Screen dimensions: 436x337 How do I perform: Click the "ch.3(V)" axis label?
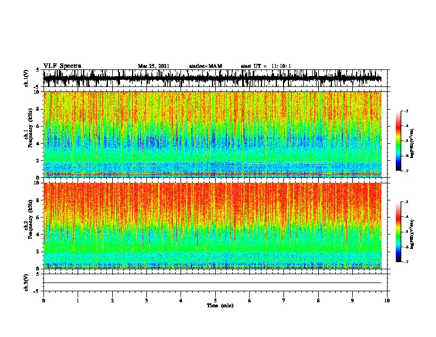tap(26, 283)
